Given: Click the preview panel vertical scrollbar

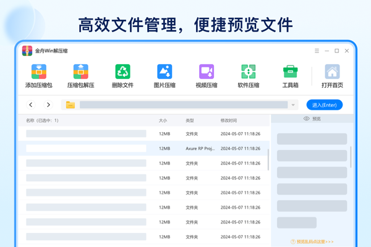Looking at the screenshot, I should (351, 157).
